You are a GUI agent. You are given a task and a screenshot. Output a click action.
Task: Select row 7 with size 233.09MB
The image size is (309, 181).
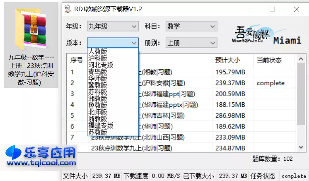coord(181,137)
